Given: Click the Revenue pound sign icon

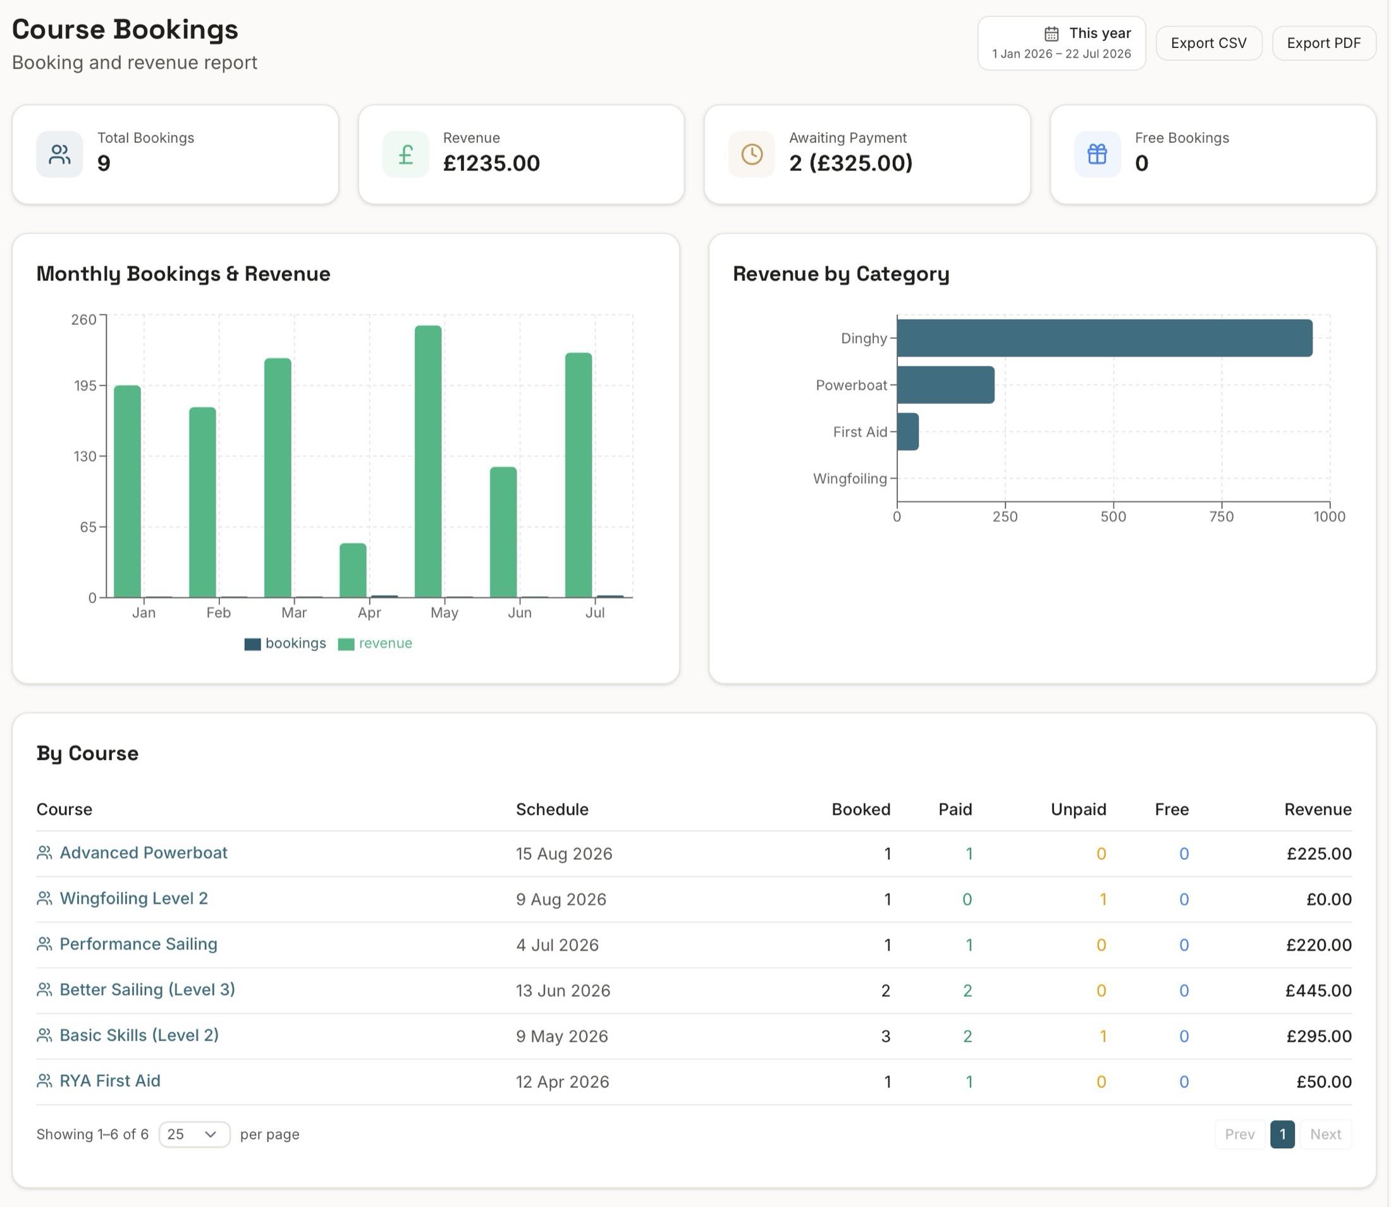Looking at the screenshot, I should click(405, 154).
